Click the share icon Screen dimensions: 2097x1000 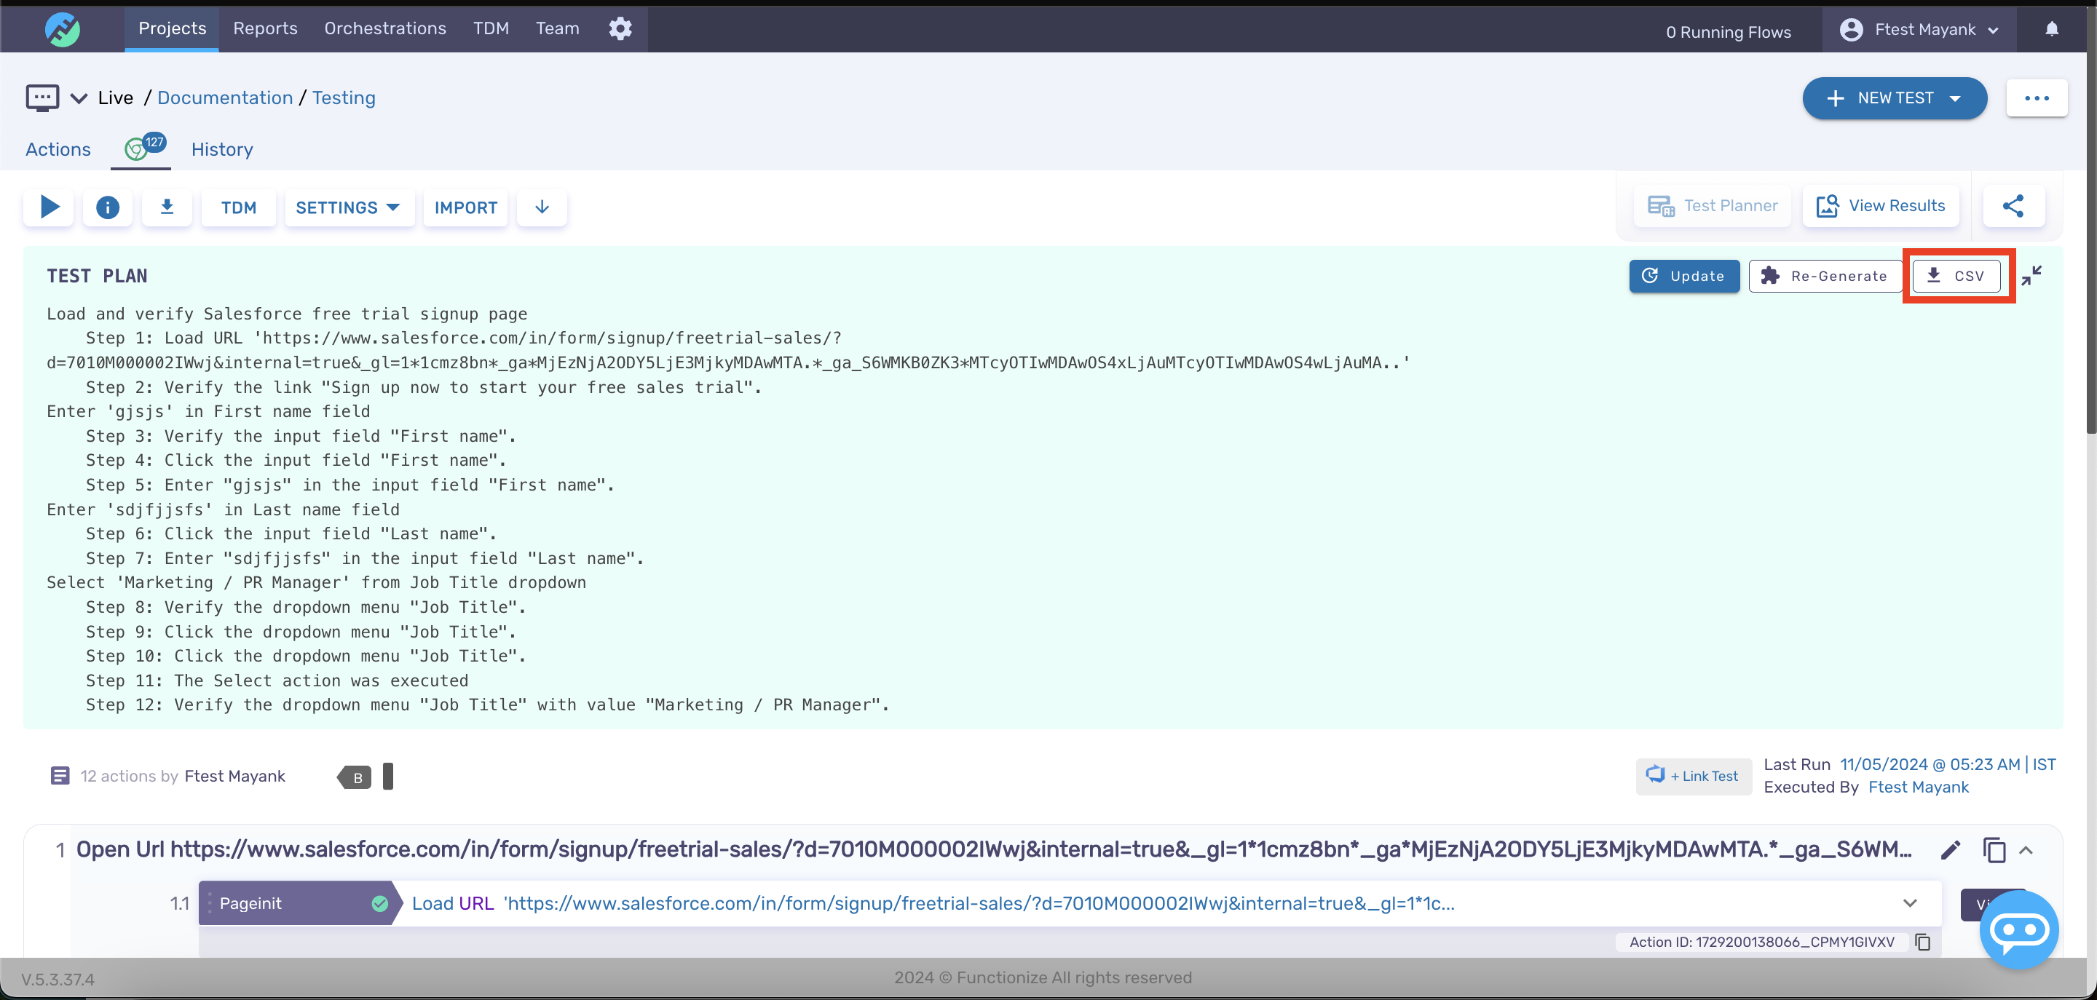tap(2013, 206)
